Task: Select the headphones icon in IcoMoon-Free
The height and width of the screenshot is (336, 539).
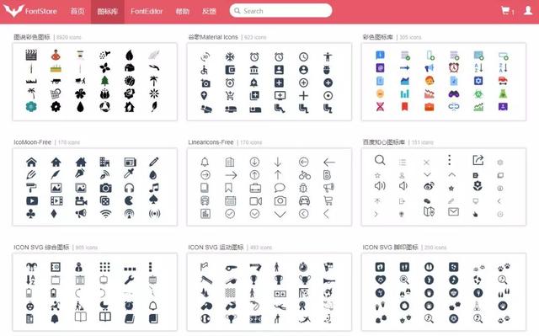Action: click(129, 188)
